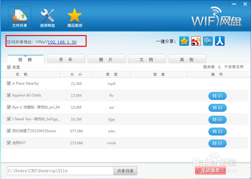Viewport: 251px width, 179px height.
Task: Open the 使用帮助 tools help icon
Action: pos(48,18)
